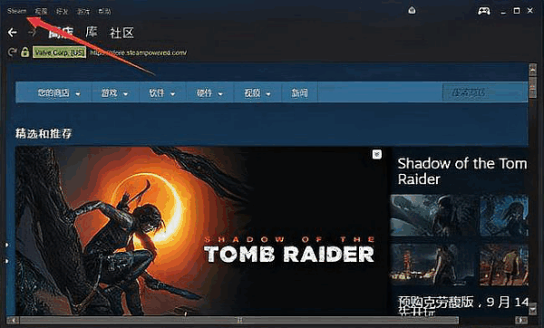Expand the 软件 dropdown menu
The width and height of the screenshot is (544, 328).
click(x=162, y=93)
